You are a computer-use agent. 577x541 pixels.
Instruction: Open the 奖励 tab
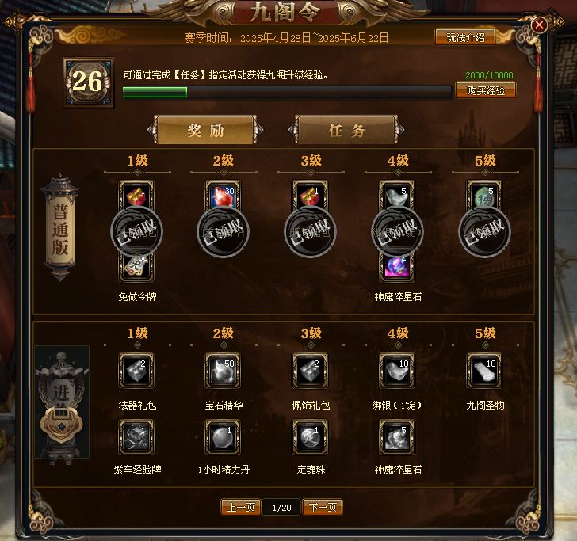click(x=205, y=130)
